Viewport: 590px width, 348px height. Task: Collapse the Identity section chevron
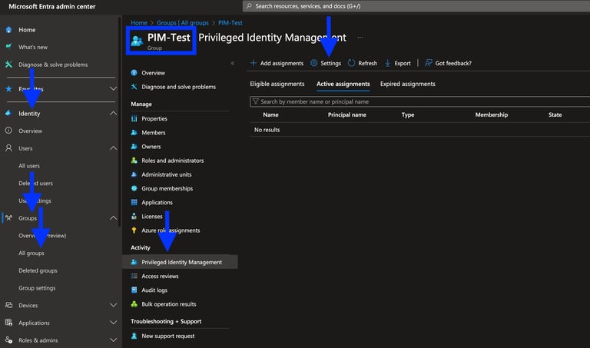[x=113, y=113]
